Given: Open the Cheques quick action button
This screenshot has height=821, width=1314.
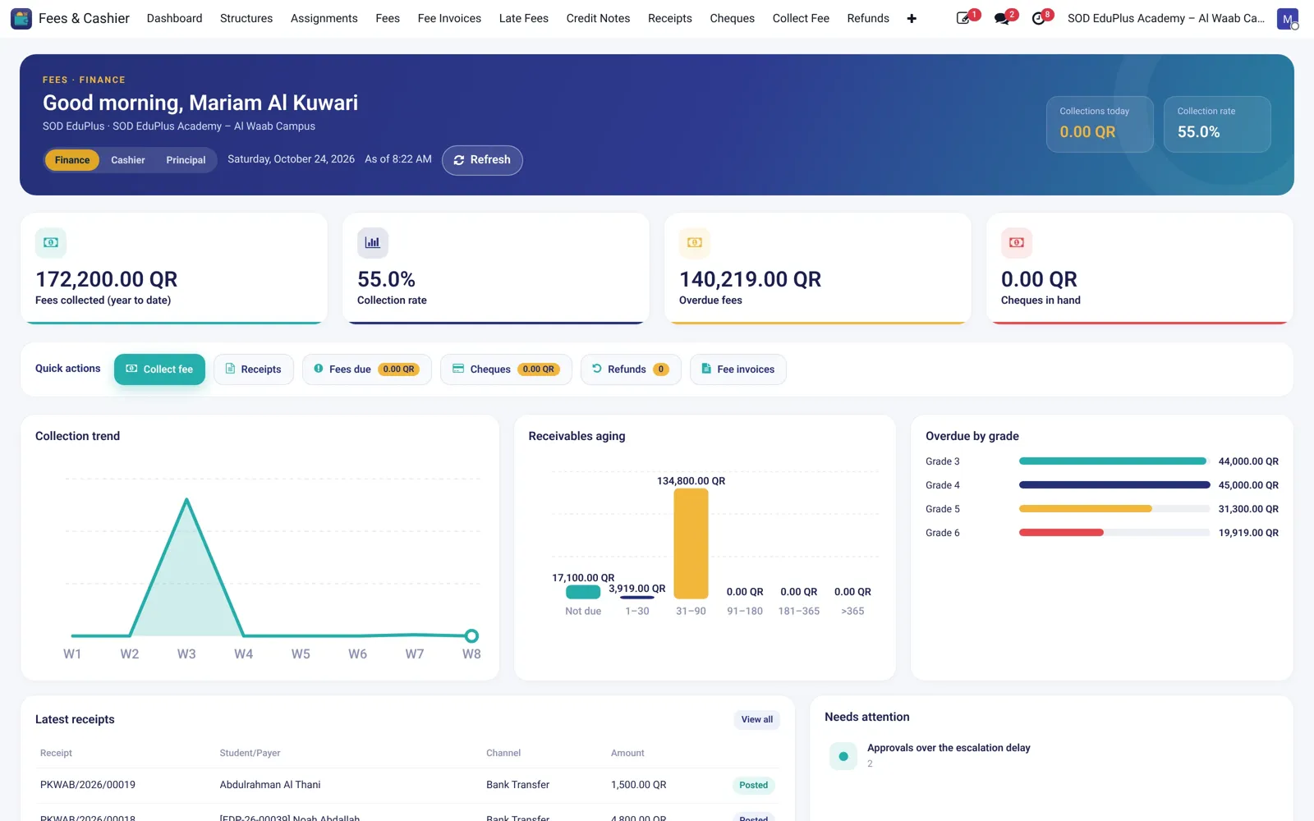Looking at the screenshot, I should [x=506, y=369].
